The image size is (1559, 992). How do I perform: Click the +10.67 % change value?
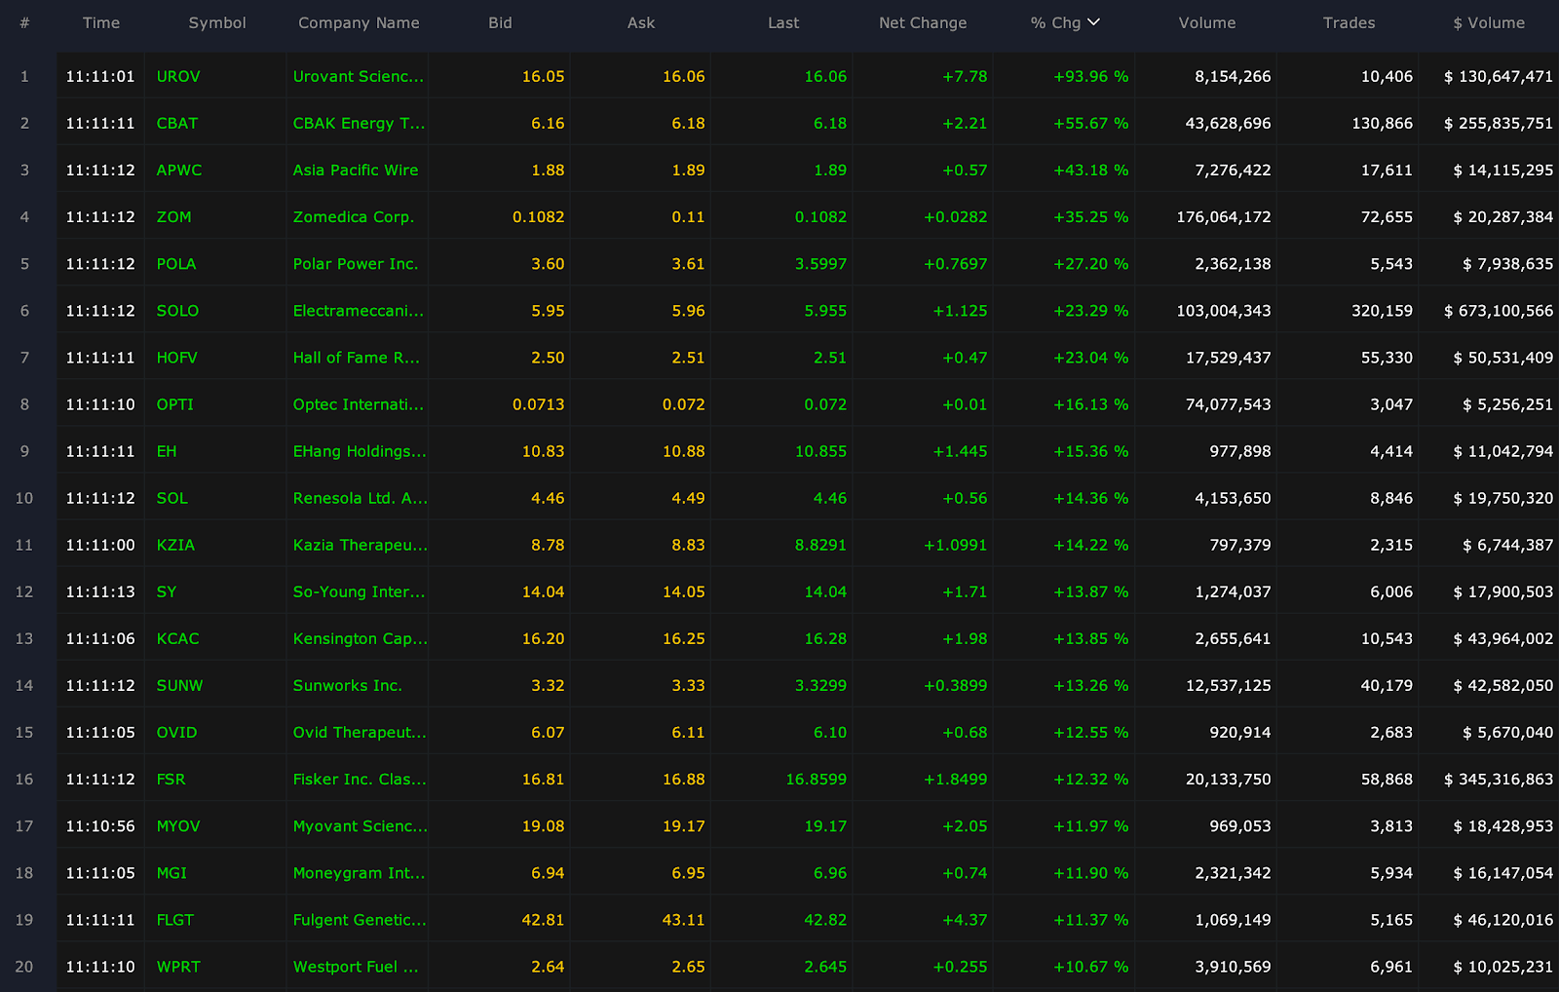1090,967
